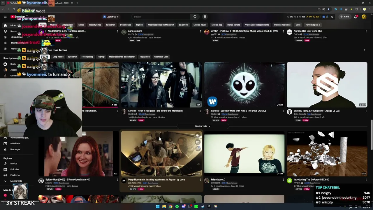Select the Música pop chip

click(x=217, y=25)
